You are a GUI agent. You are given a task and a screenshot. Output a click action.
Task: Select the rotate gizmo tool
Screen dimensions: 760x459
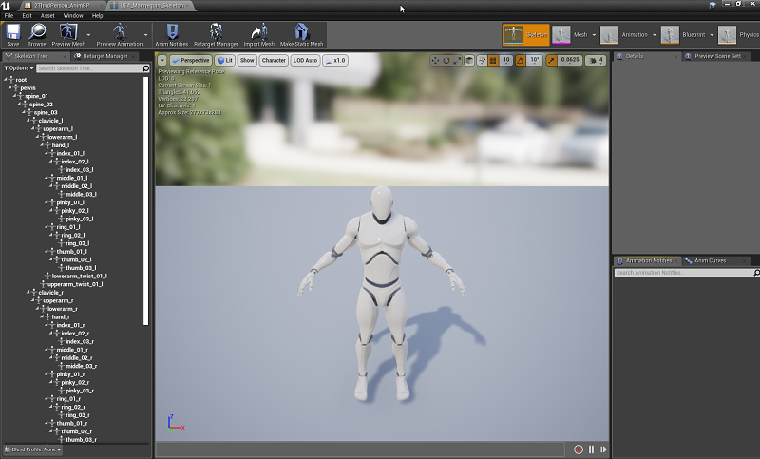446,61
